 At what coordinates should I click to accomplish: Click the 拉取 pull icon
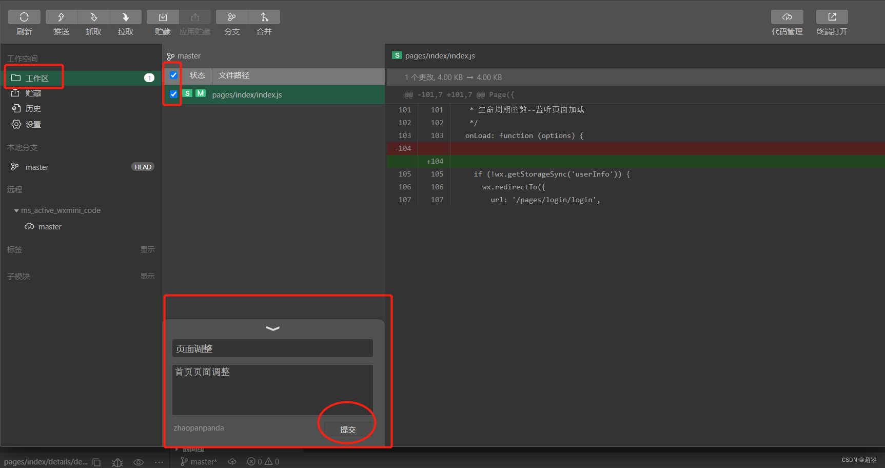tap(126, 17)
